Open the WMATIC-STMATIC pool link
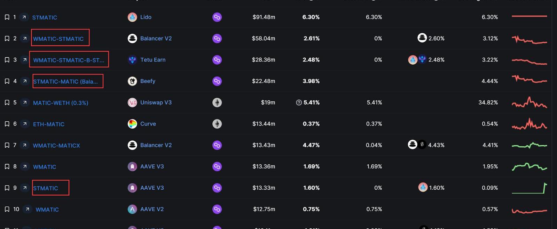This screenshot has width=557, height=229. point(58,39)
